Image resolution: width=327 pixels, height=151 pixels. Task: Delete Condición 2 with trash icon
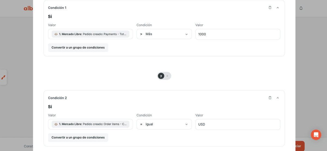pyautogui.click(x=270, y=98)
